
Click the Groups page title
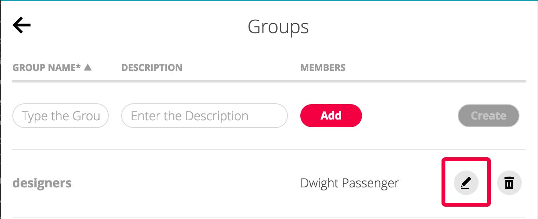coord(278,27)
